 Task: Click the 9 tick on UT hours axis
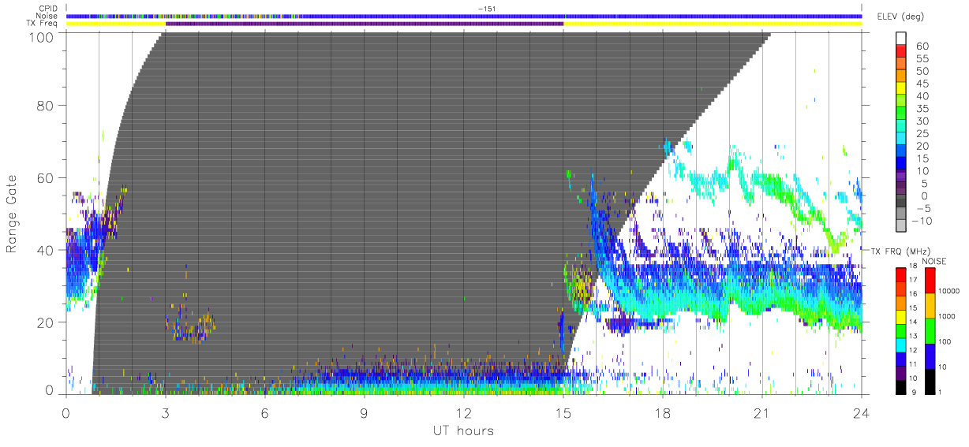(x=365, y=413)
